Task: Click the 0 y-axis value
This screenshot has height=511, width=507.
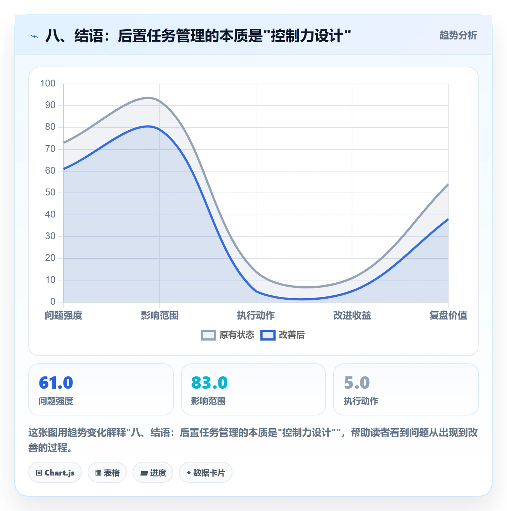Action: tap(53, 302)
